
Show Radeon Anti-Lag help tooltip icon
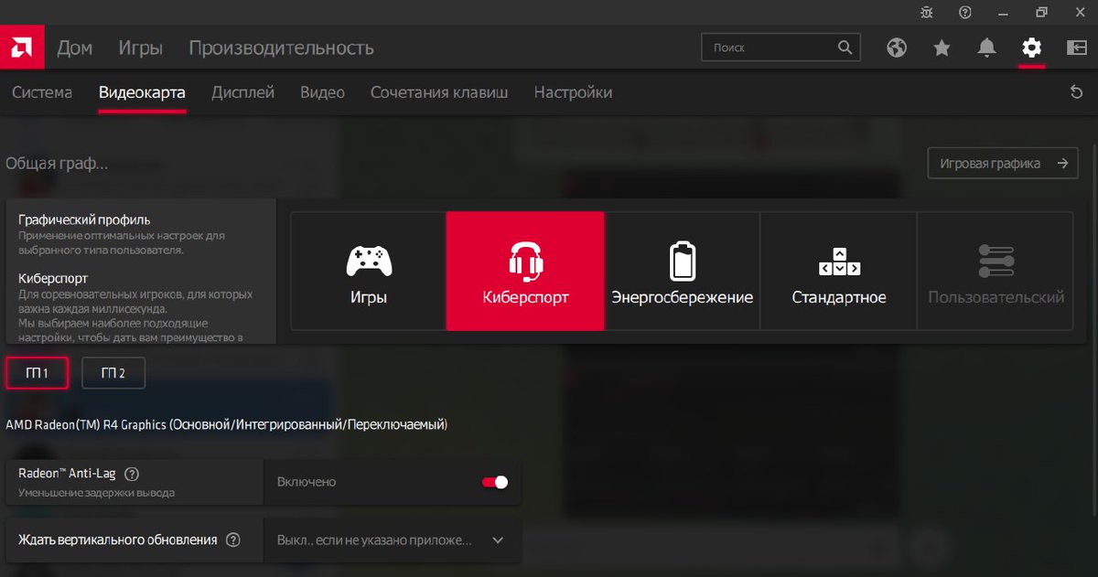(132, 474)
